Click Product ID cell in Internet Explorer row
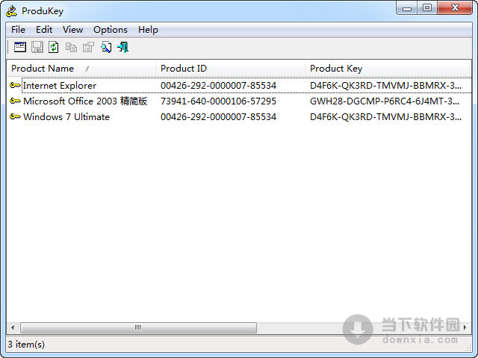The height and width of the screenshot is (358, 478). point(218,85)
